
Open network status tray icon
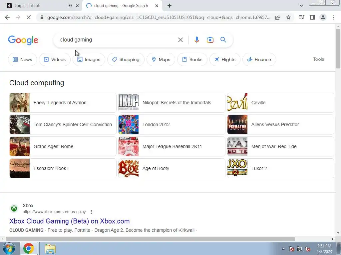coord(299,249)
